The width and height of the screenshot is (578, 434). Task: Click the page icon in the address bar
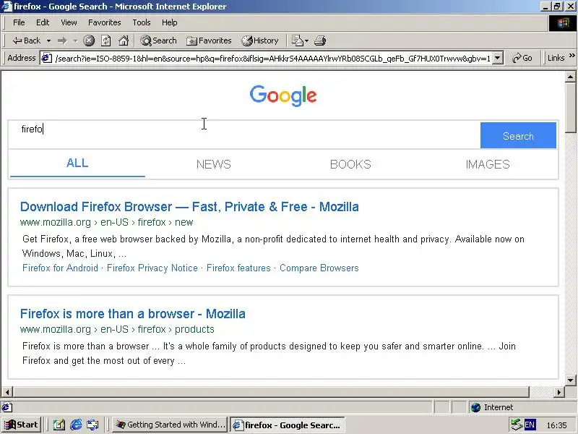pos(46,58)
